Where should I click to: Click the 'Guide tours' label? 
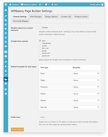[x=16, y=117]
